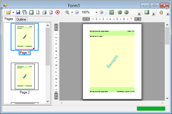Click the zoom out minus icon
Image resolution: width=172 pixels, height=114 pixels.
77,12
